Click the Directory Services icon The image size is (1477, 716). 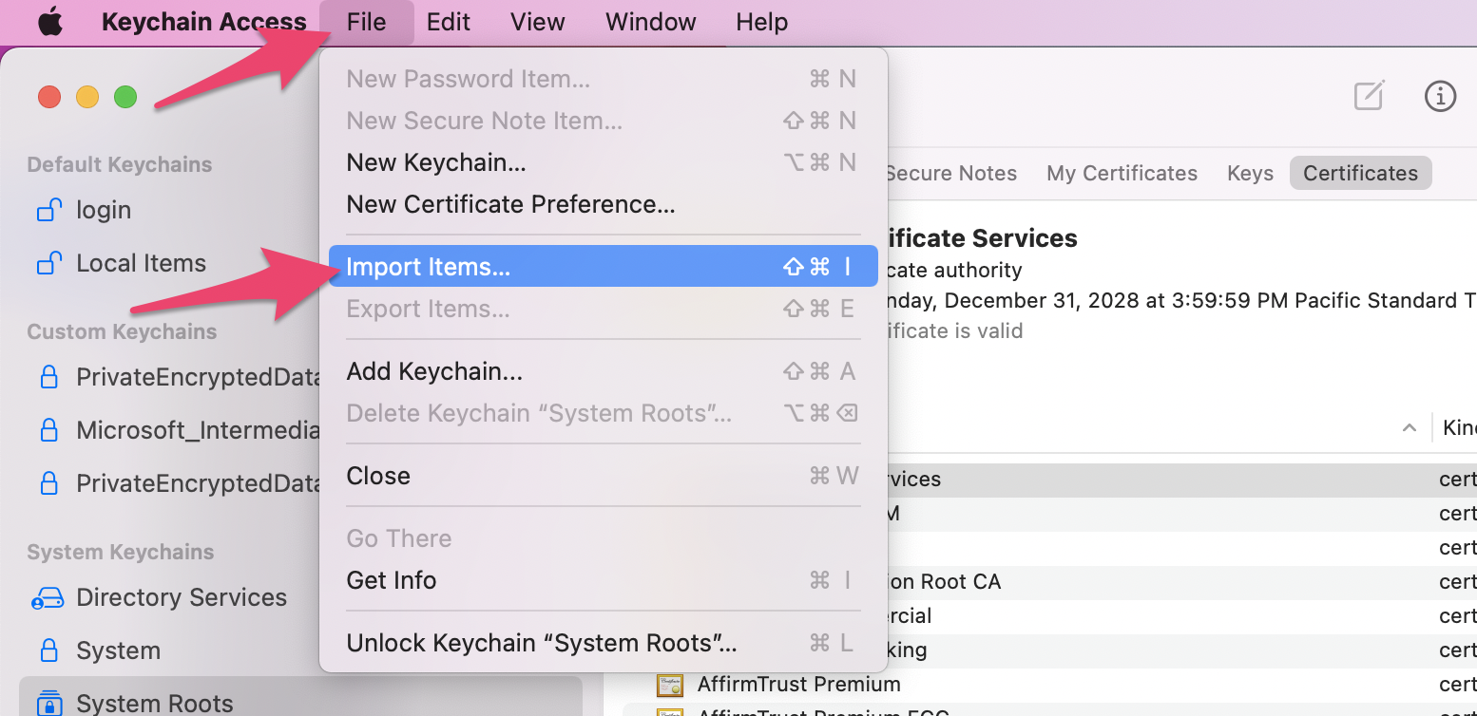point(48,598)
